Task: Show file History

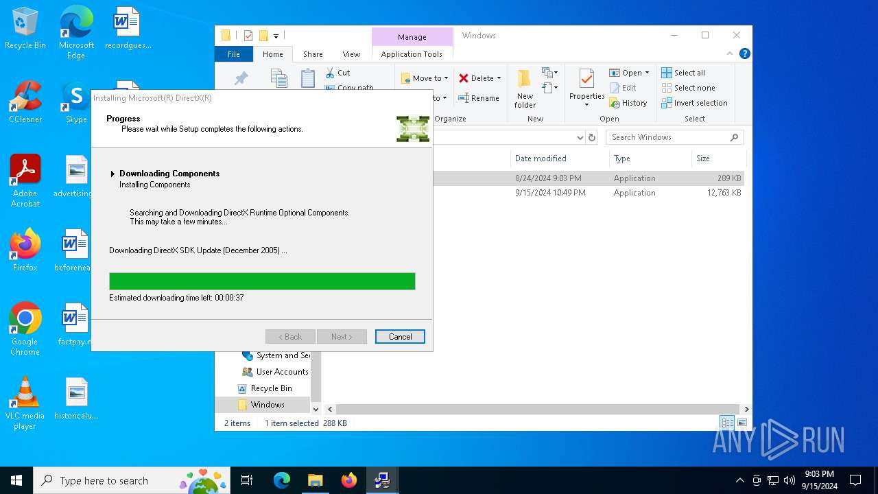Action: click(628, 103)
